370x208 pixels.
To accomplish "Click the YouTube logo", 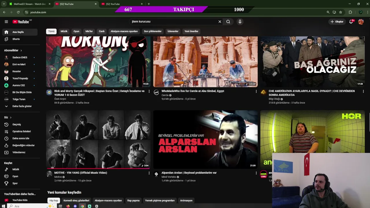I will 21,22.
